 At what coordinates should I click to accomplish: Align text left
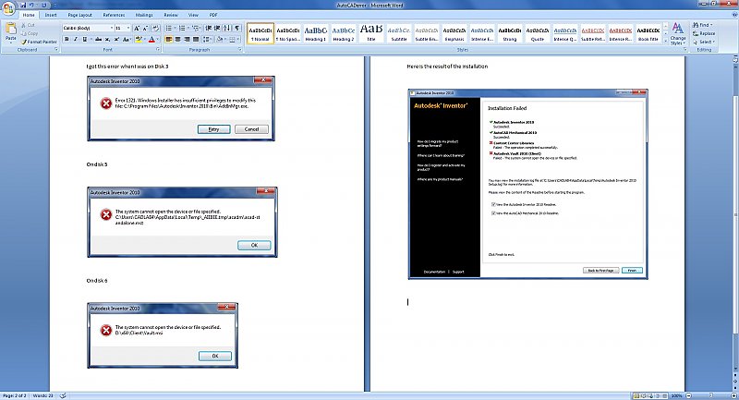pyautogui.click(x=169, y=39)
